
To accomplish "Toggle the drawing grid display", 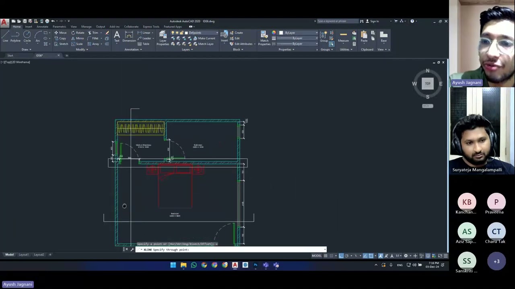I will [x=325, y=256].
